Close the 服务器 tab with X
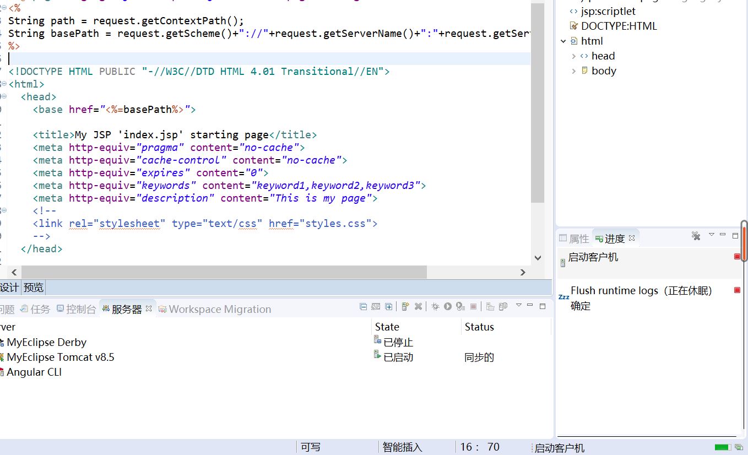748x455 pixels. click(x=148, y=308)
